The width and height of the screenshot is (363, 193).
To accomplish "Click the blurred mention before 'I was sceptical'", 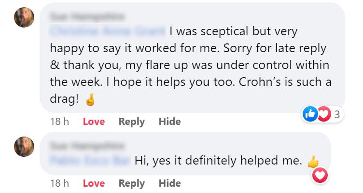I will [x=107, y=32].
